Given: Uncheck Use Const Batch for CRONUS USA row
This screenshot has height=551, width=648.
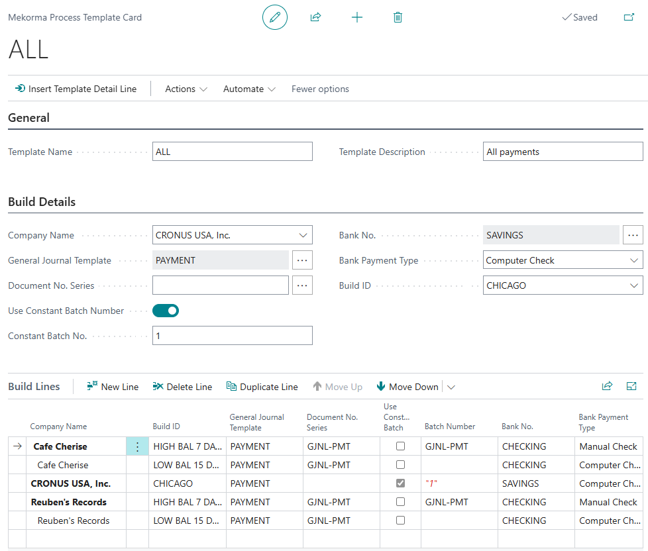Looking at the screenshot, I should pyautogui.click(x=400, y=483).
